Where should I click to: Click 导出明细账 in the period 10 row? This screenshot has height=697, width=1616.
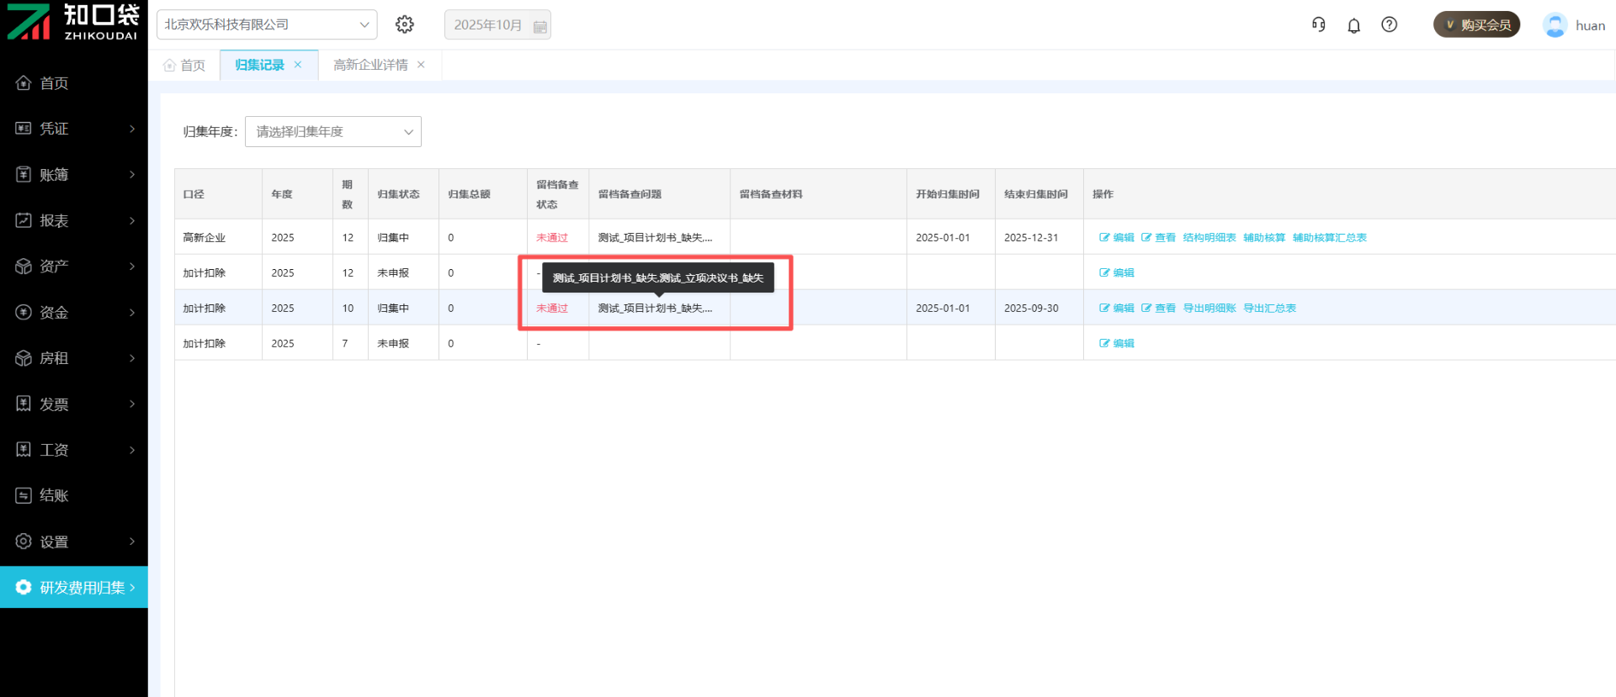click(x=1209, y=309)
